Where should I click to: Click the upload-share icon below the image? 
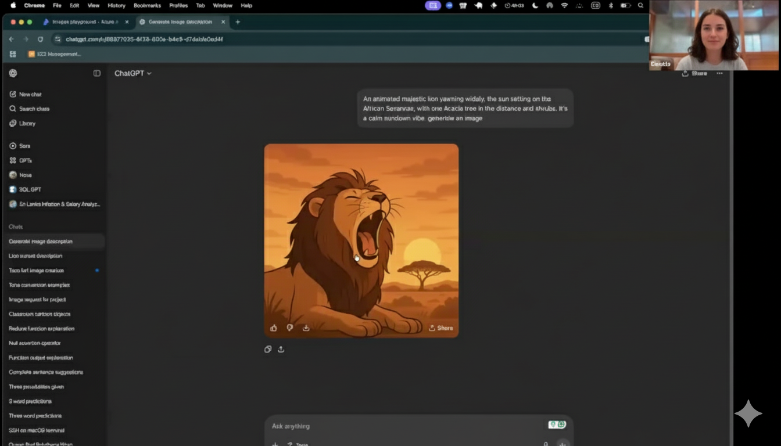coord(281,349)
